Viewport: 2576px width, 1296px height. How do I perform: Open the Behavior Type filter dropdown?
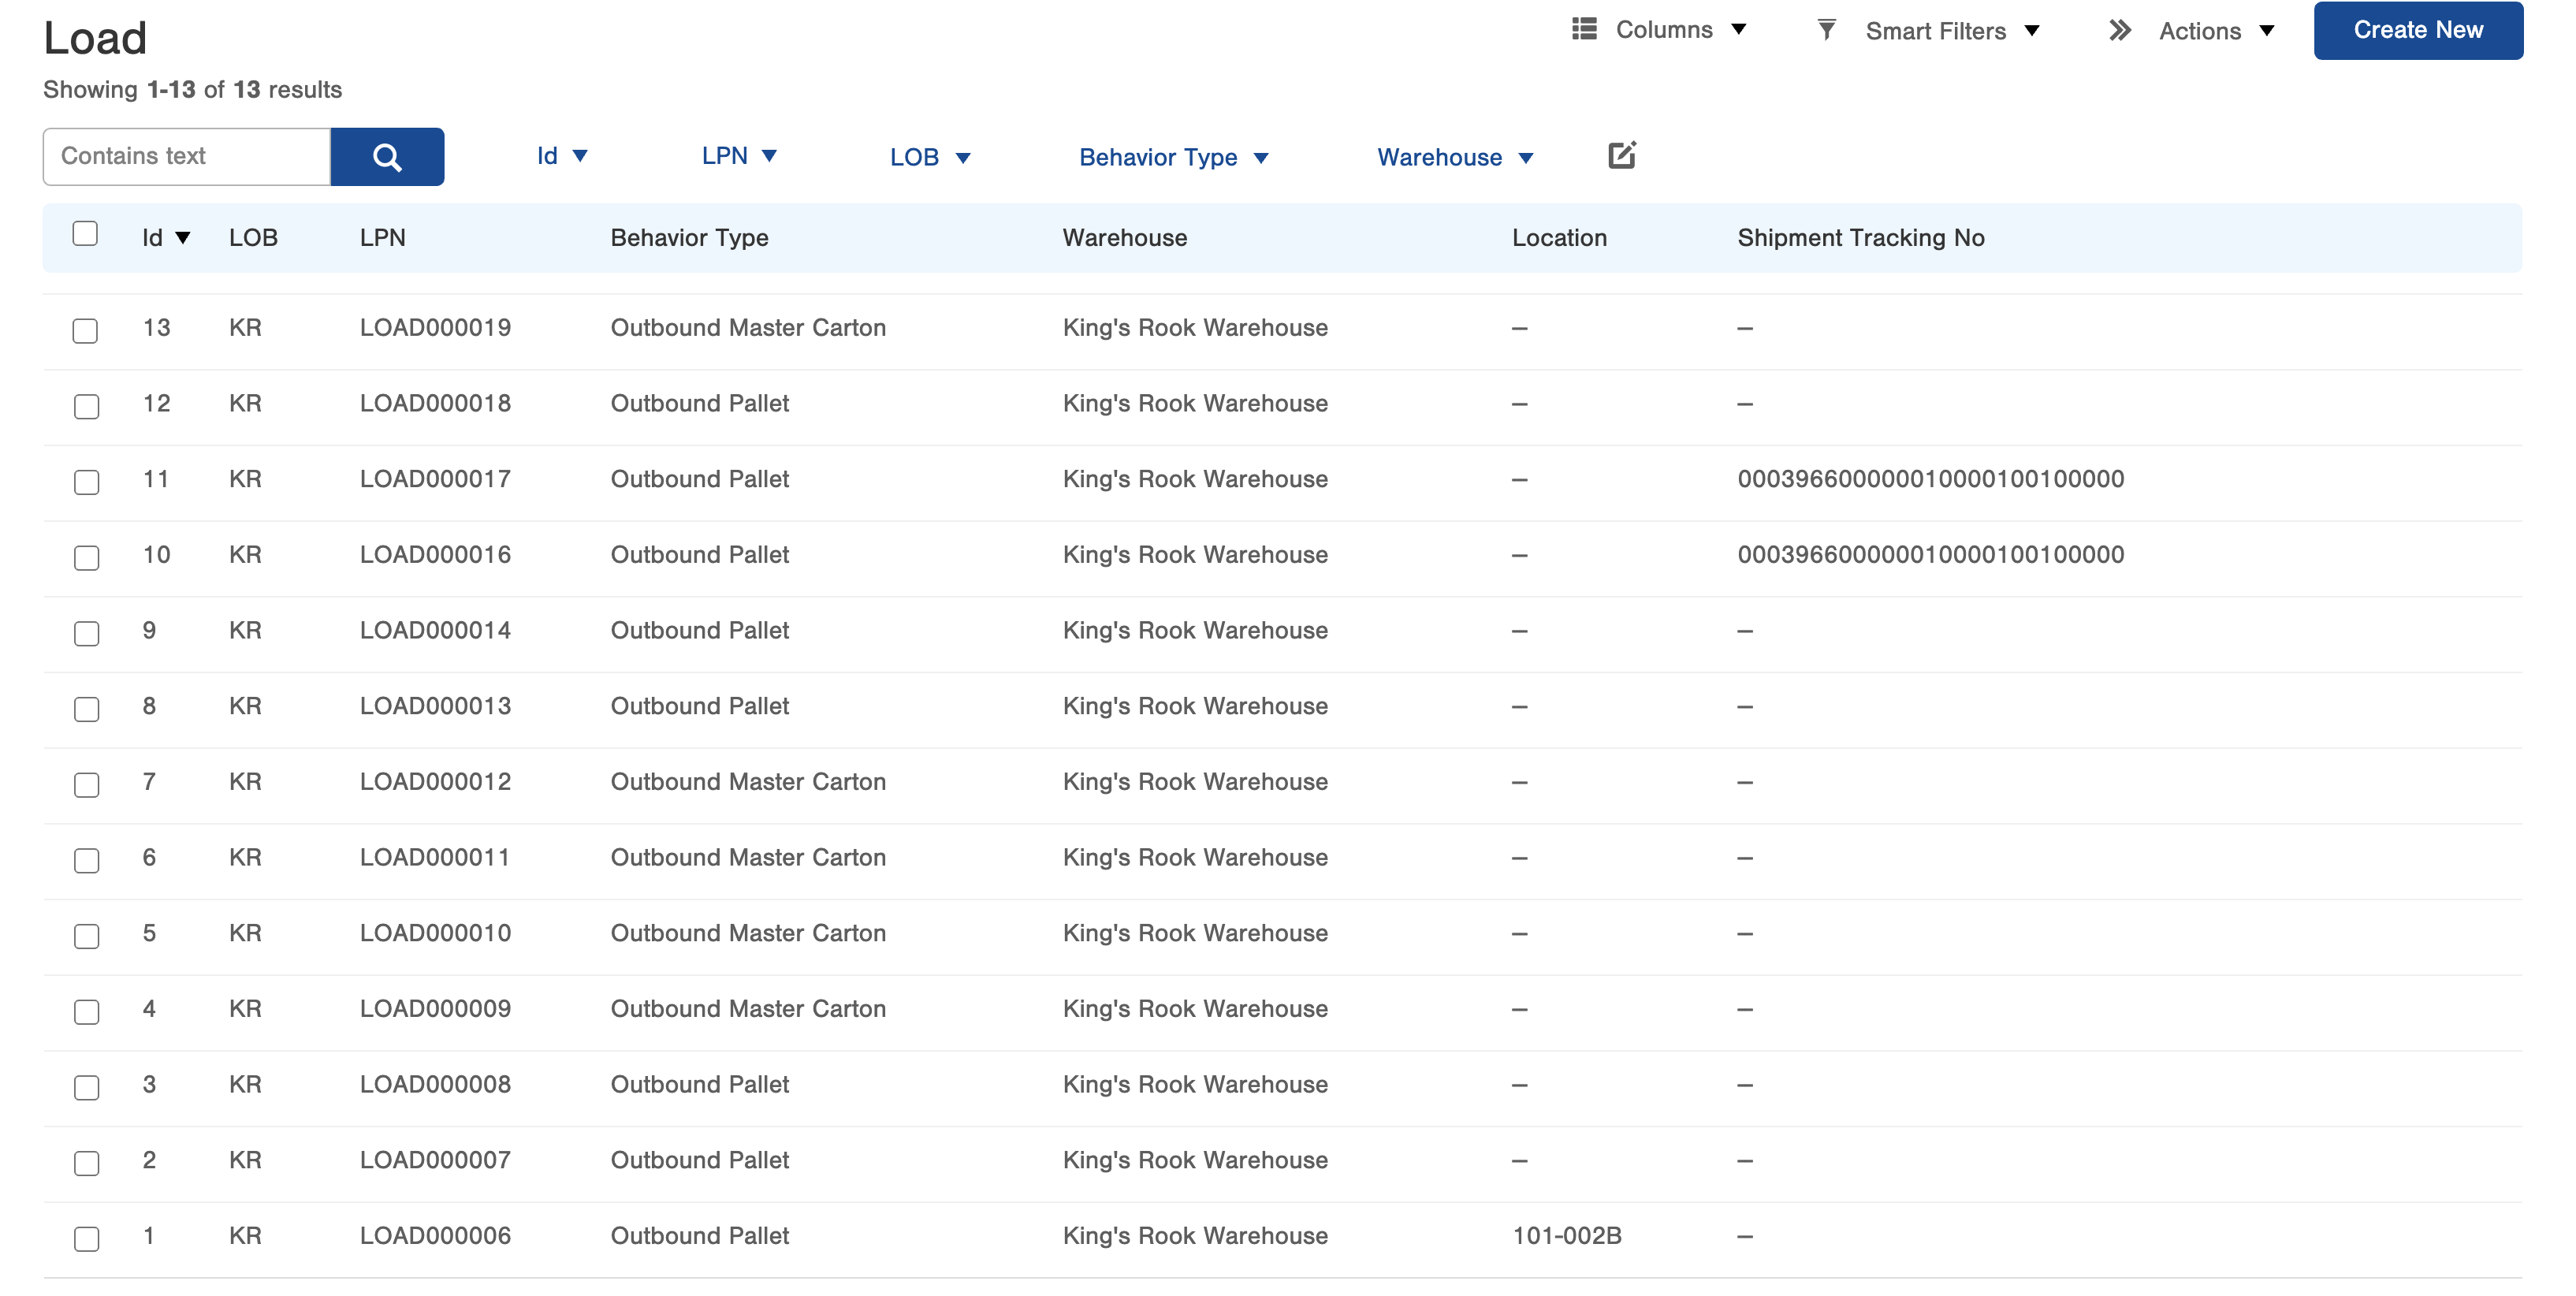[1174, 157]
